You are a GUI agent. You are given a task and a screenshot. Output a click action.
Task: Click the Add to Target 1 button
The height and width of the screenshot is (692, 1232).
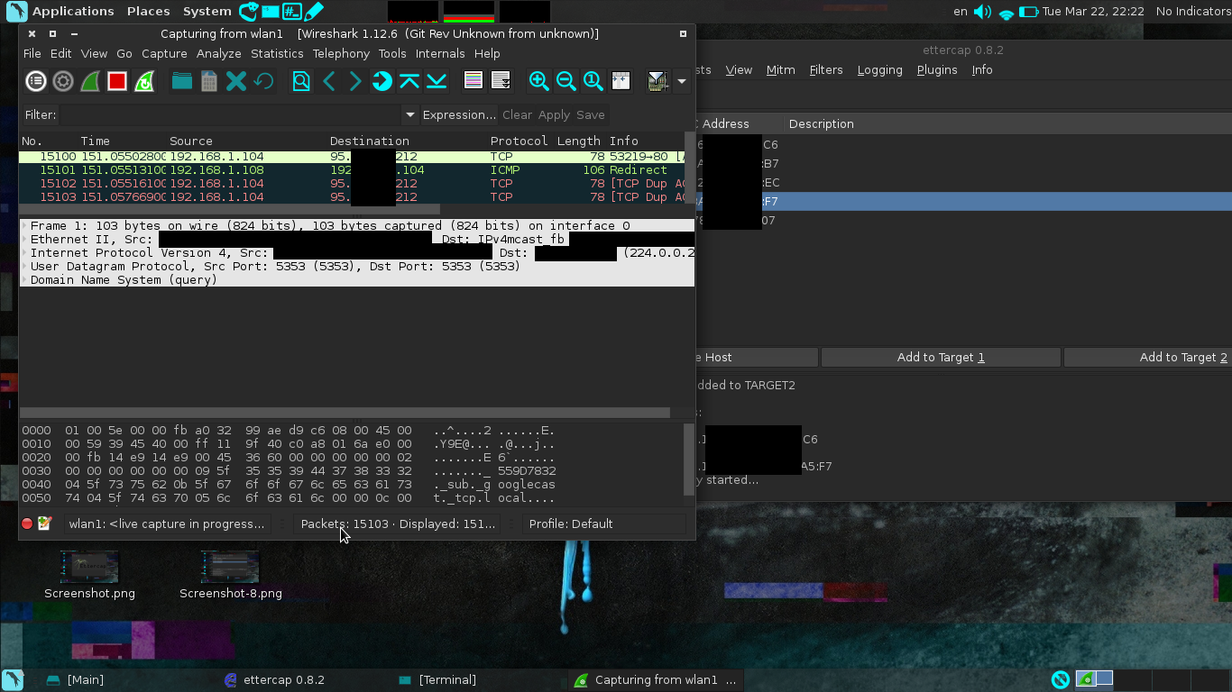coord(940,358)
